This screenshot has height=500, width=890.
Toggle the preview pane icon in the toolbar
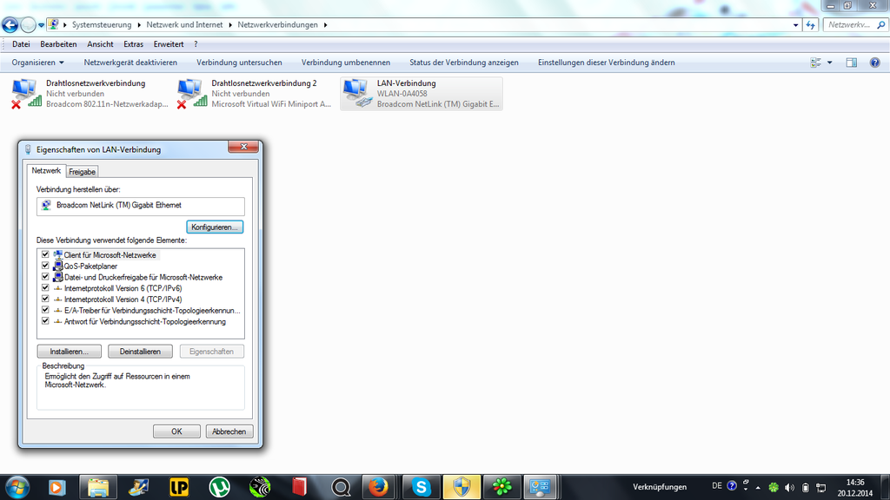coord(852,62)
